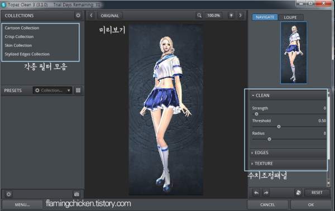Click the undo arrow icon
The width and height of the screenshot is (335, 211).
tap(256, 193)
